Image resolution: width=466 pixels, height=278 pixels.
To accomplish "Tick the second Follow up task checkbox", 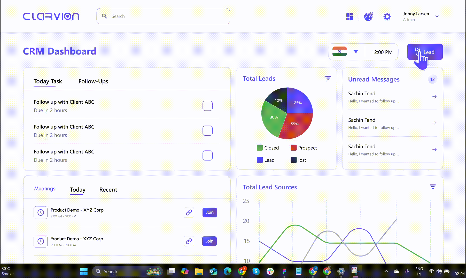I will 207,131.
